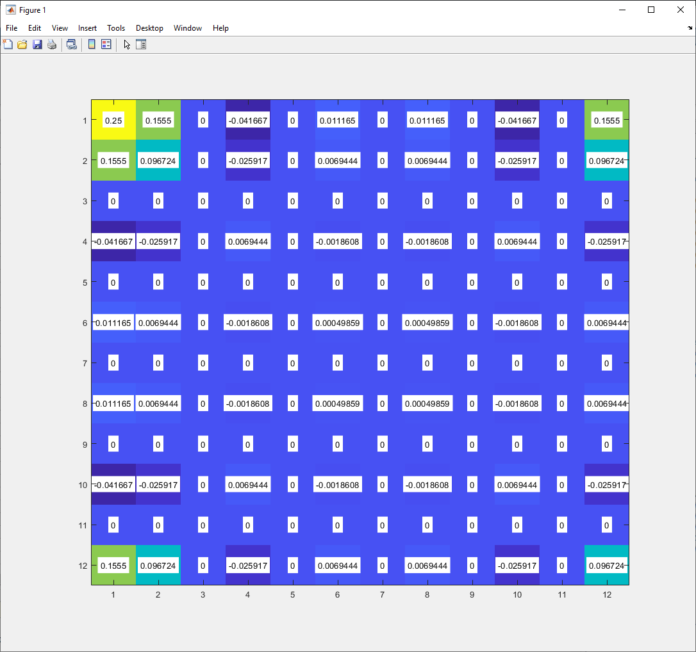696x652 pixels.
Task: Select -0.025917 in row 4, column 2
Action: click(x=158, y=241)
